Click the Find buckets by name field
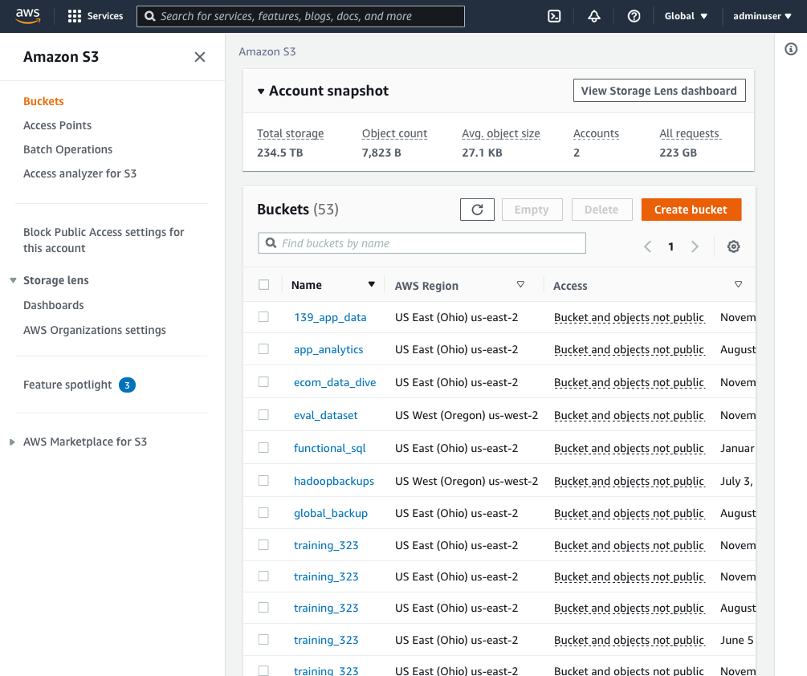 click(422, 243)
